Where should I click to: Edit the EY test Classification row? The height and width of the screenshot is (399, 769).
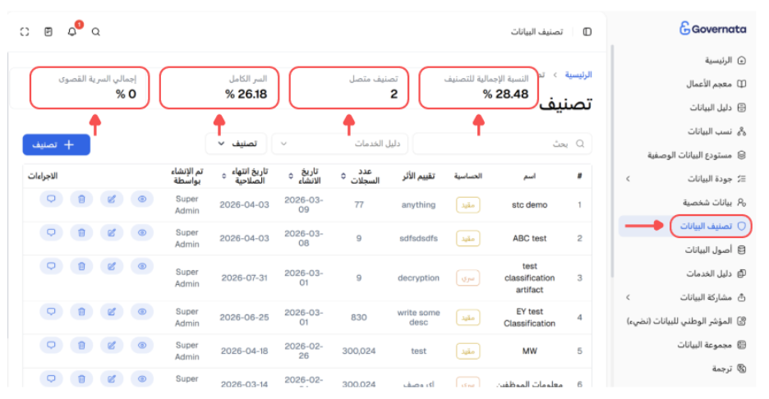(112, 312)
